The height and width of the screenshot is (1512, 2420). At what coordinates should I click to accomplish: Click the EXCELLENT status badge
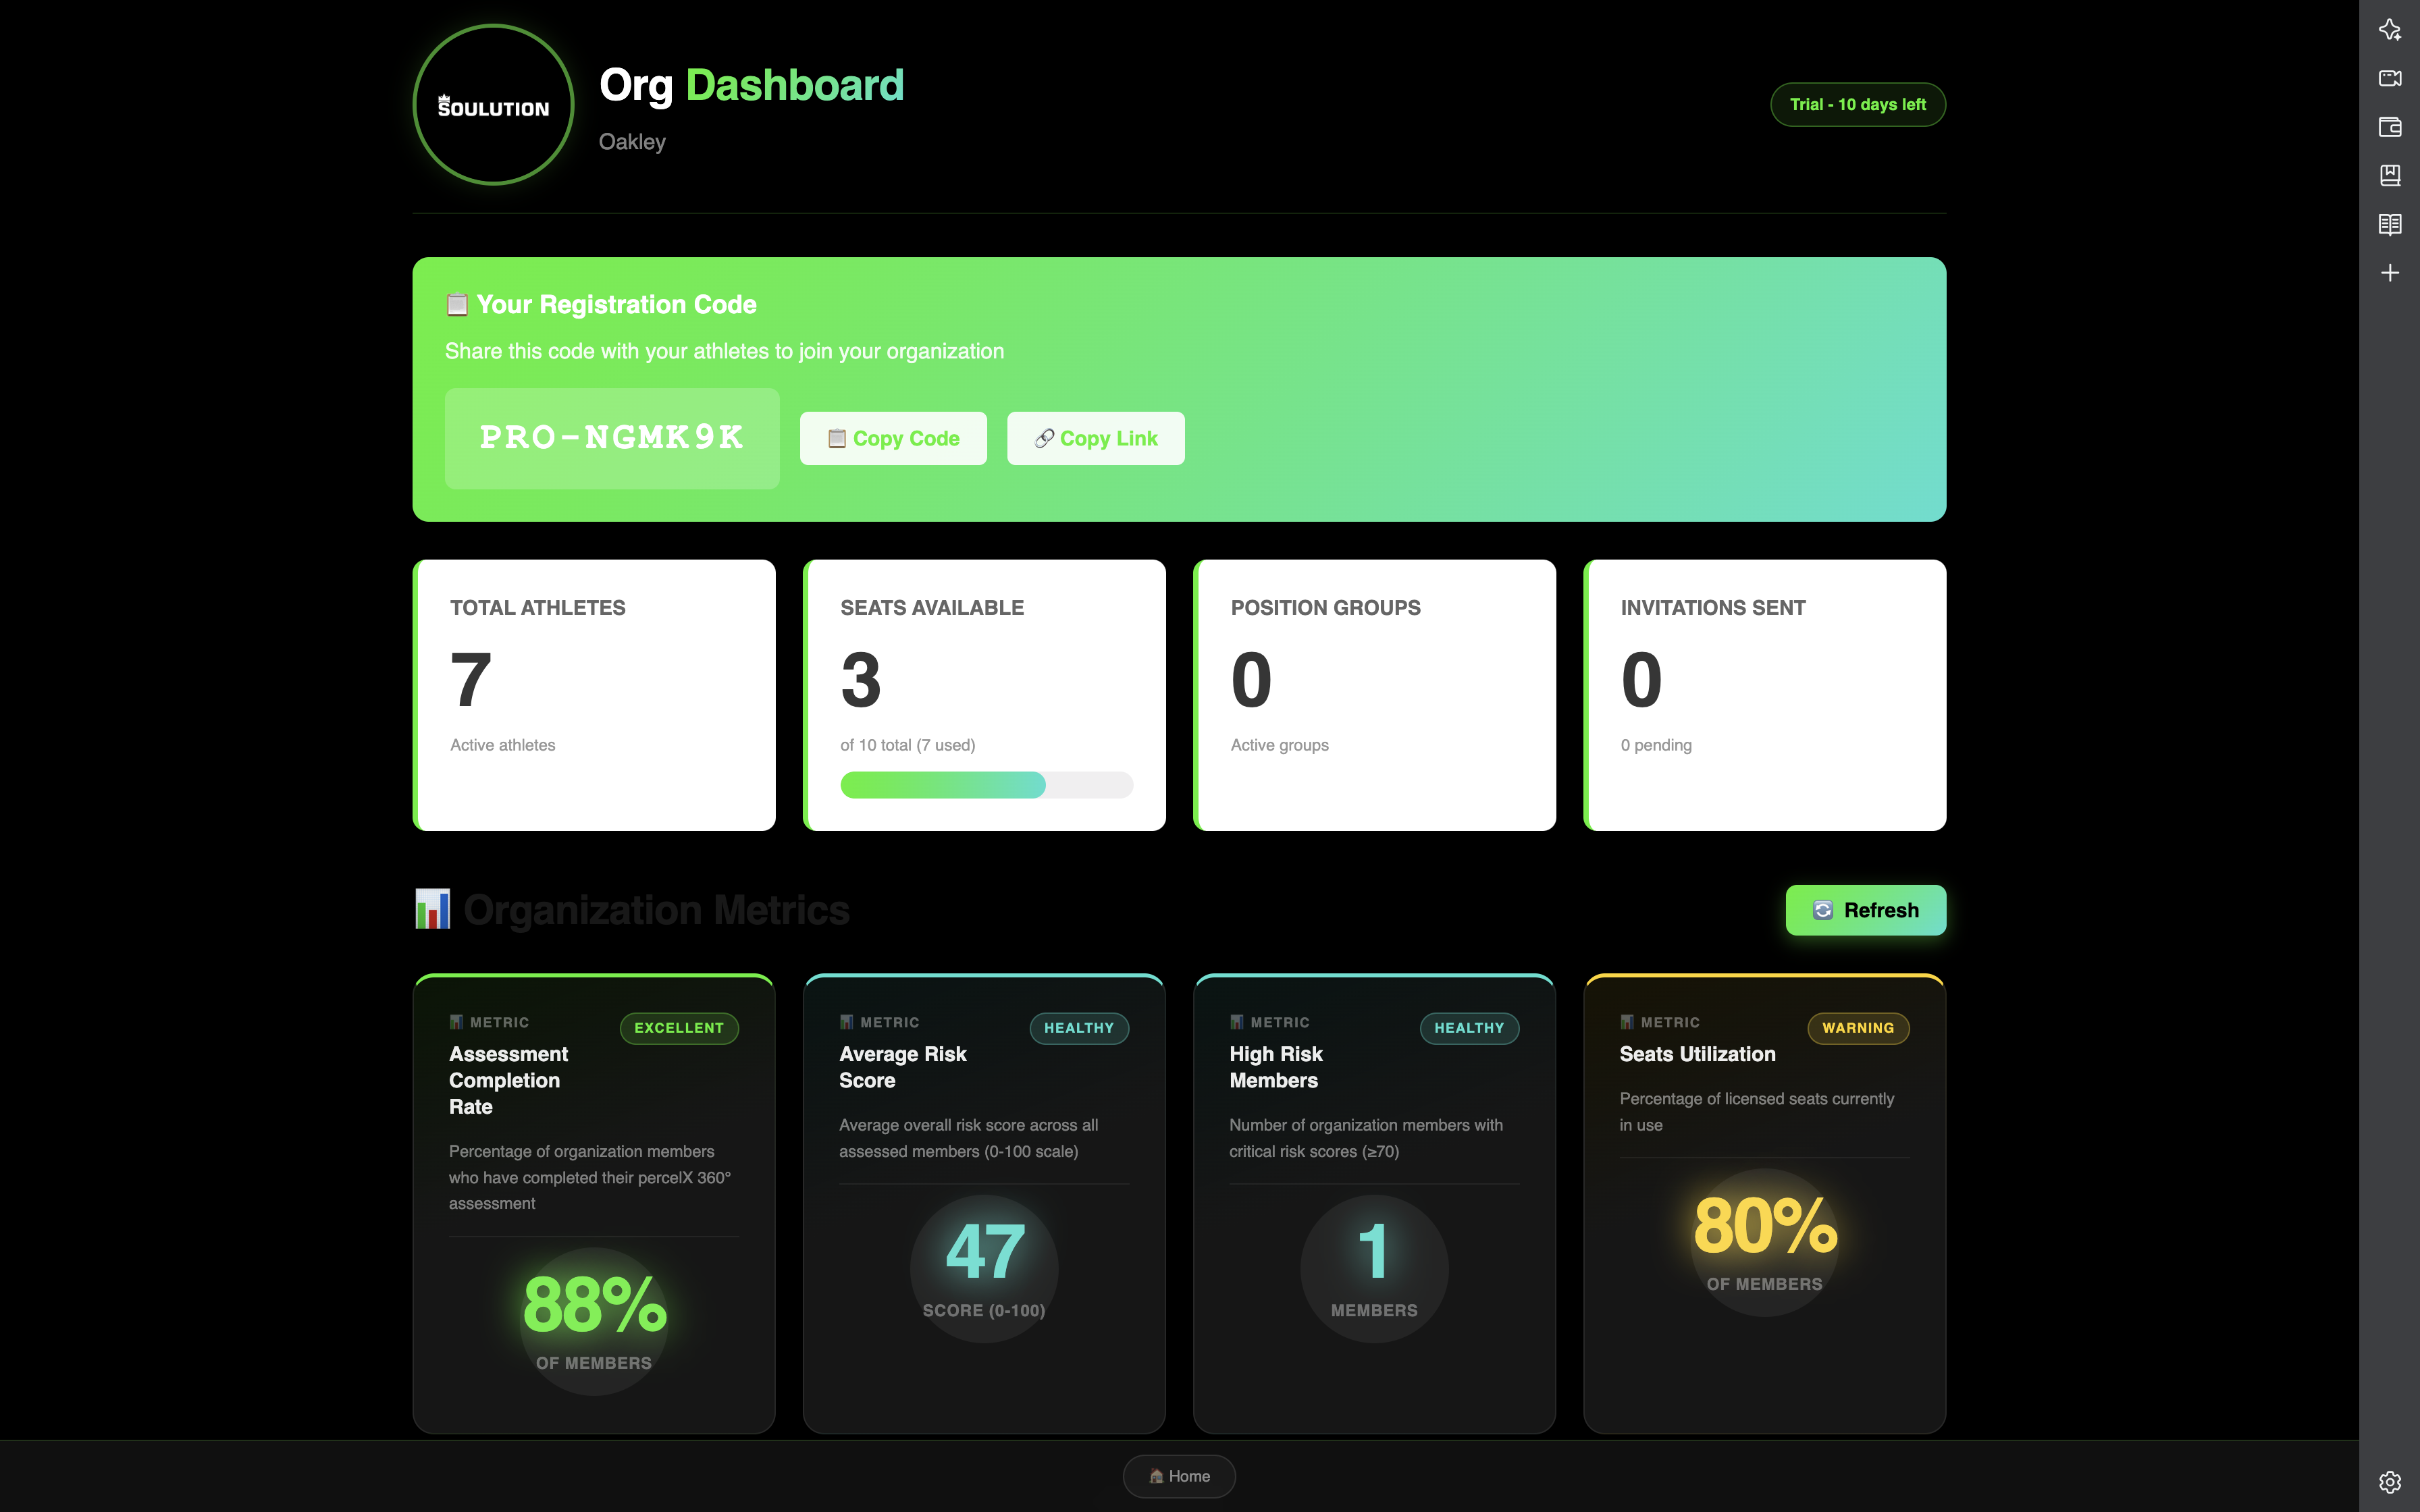click(679, 1028)
